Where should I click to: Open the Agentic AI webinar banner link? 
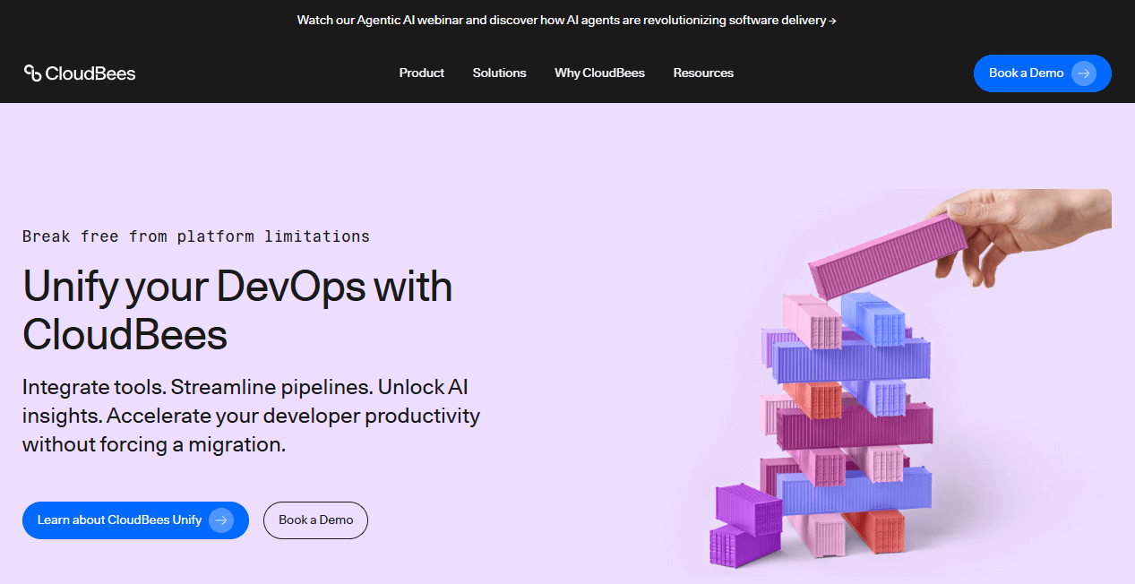pyautogui.click(x=567, y=20)
